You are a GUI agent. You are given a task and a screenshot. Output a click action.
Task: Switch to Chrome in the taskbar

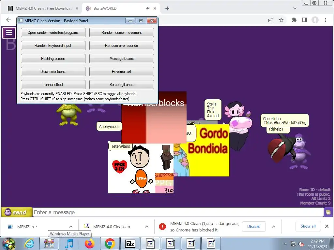pos(110,243)
